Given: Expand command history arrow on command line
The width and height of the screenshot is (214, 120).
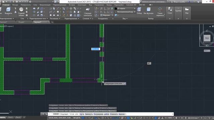Looking at the screenshot, I should point(173,114).
